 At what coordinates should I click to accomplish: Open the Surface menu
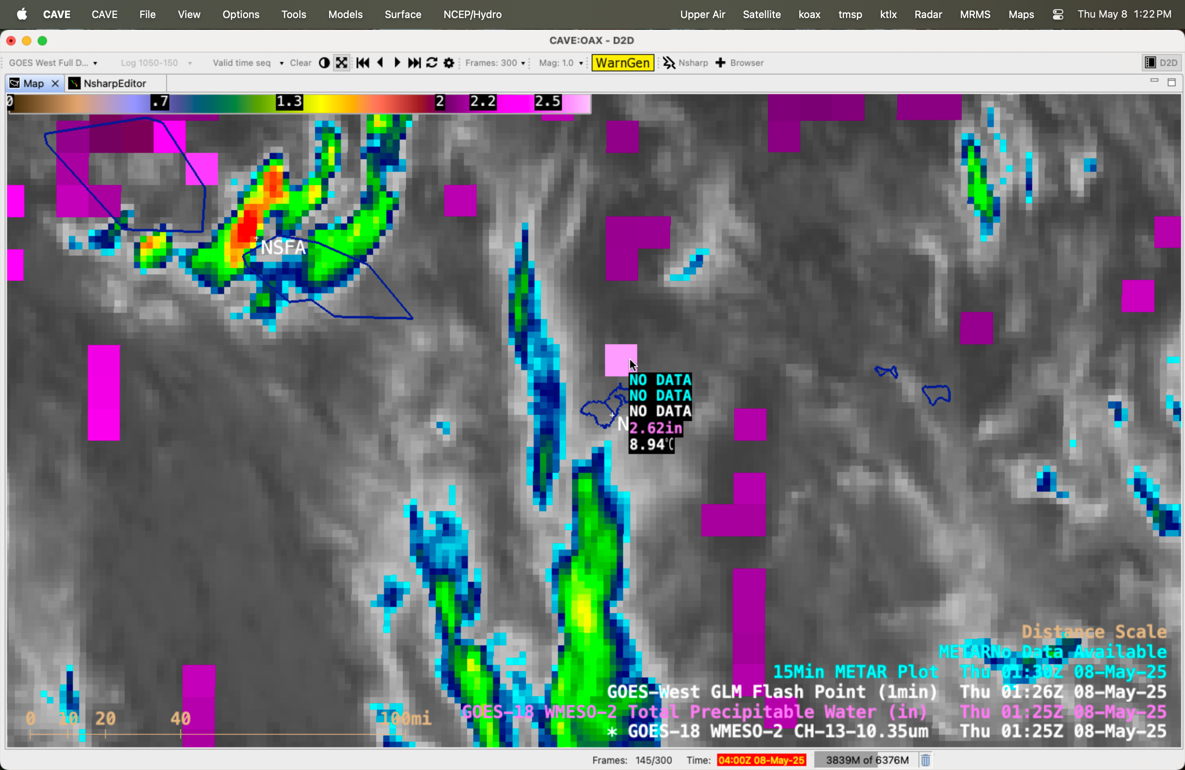(x=403, y=15)
